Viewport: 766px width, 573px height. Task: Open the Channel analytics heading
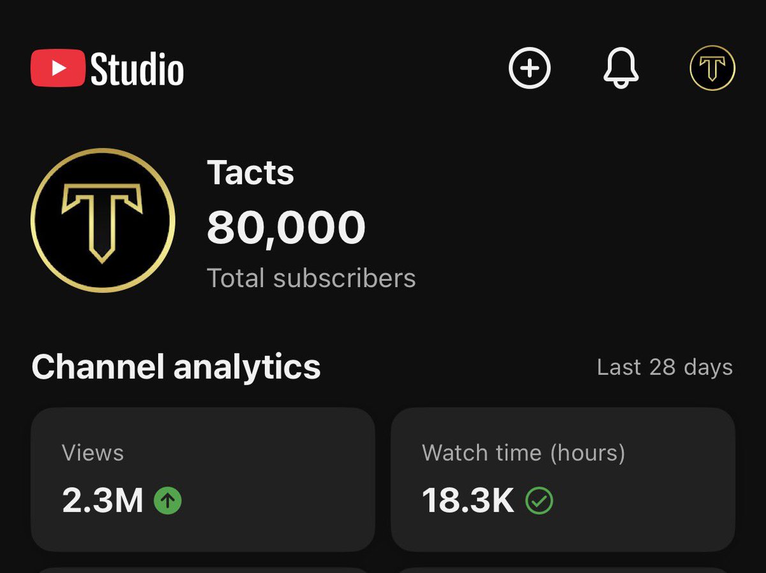coord(176,367)
